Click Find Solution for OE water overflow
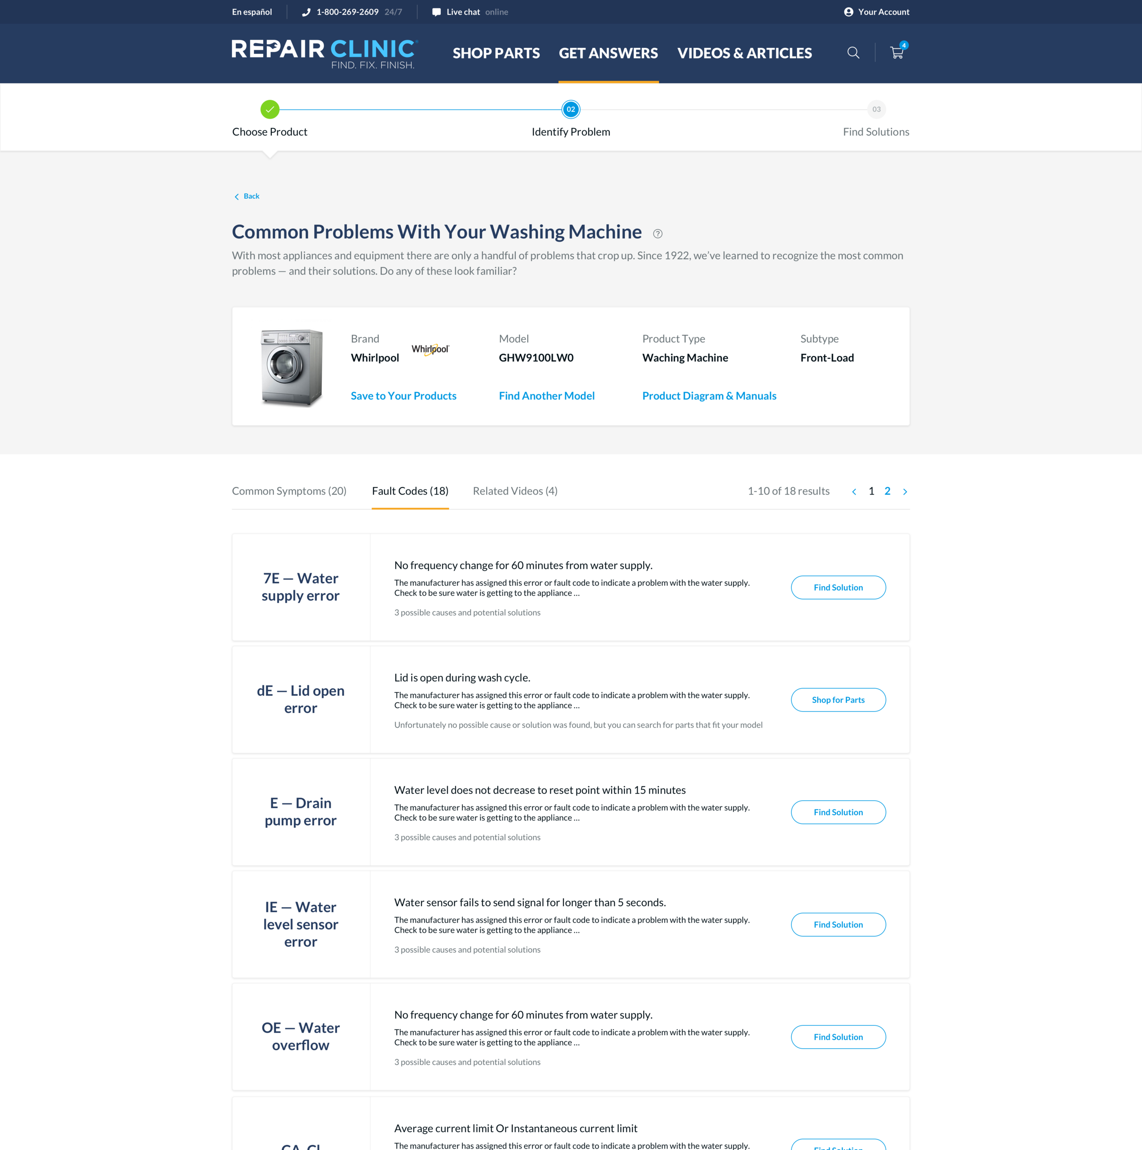Screen dimensions: 1142x1150 pyautogui.click(x=838, y=1038)
